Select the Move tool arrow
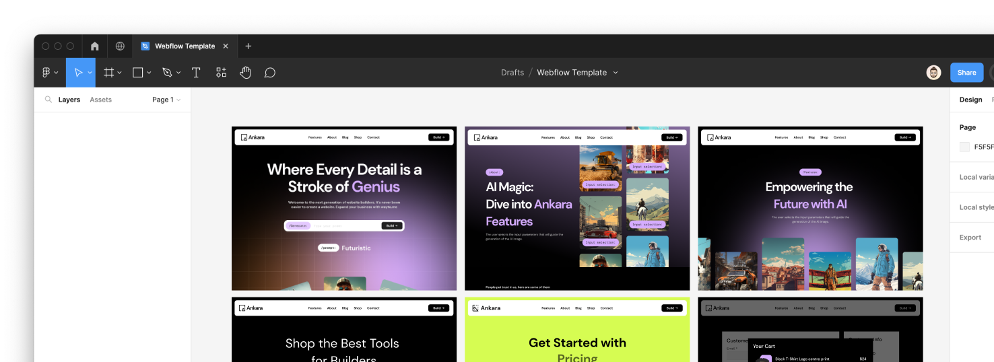The height and width of the screenshot is (362, 994). (78, 73)
